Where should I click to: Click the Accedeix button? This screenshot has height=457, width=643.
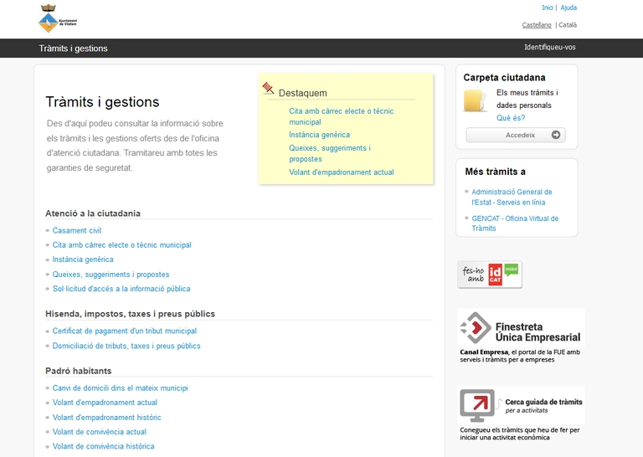pyautogui.click(x=516, y=135)
